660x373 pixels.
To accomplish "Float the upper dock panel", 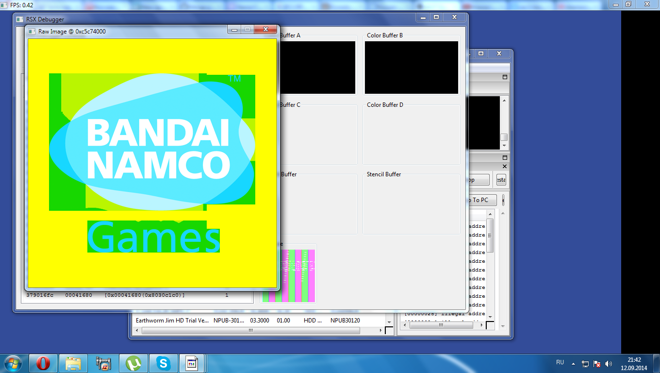I will coord(504,77).
